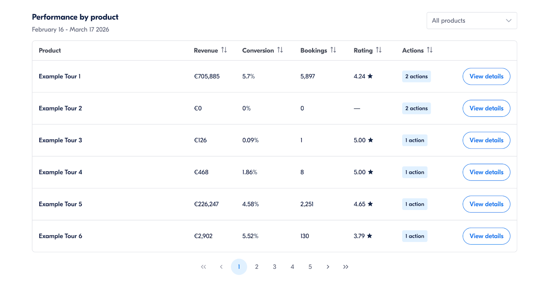Screen dimensions: 548x287
Task: Click 1 action badge for Example Tour 5
Action: tap(414, 204)
